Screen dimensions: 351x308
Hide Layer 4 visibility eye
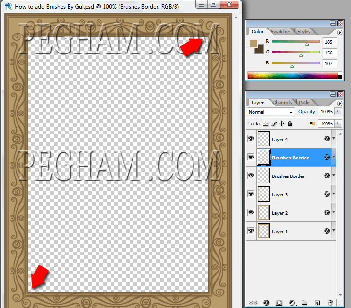tap(251, 139)
